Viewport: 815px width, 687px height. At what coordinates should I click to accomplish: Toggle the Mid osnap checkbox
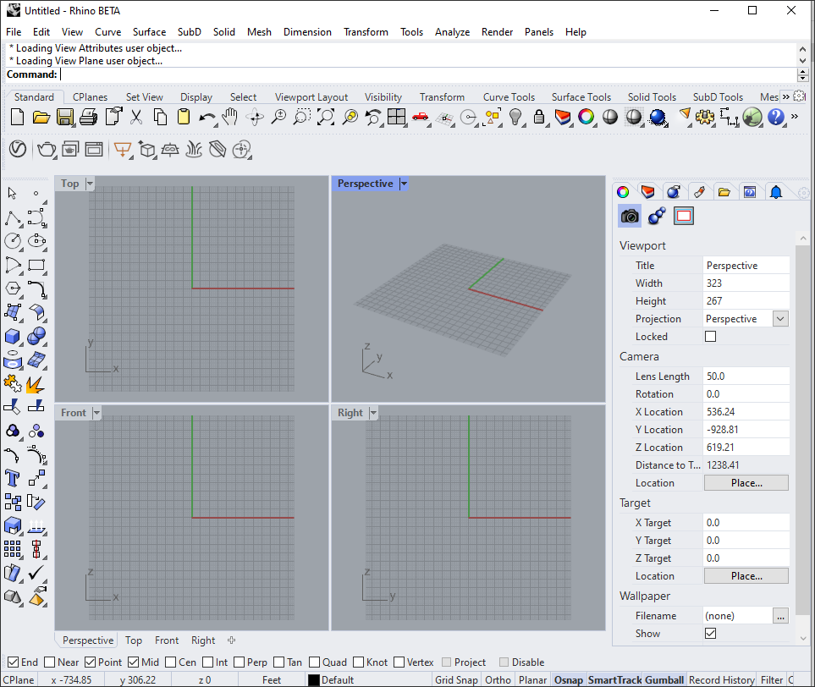(x=133, y=662)
